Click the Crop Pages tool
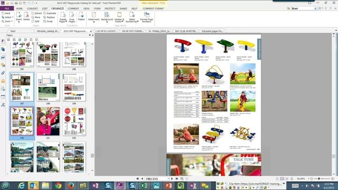This screenshot has width=338, height=190. coord(72,17)
